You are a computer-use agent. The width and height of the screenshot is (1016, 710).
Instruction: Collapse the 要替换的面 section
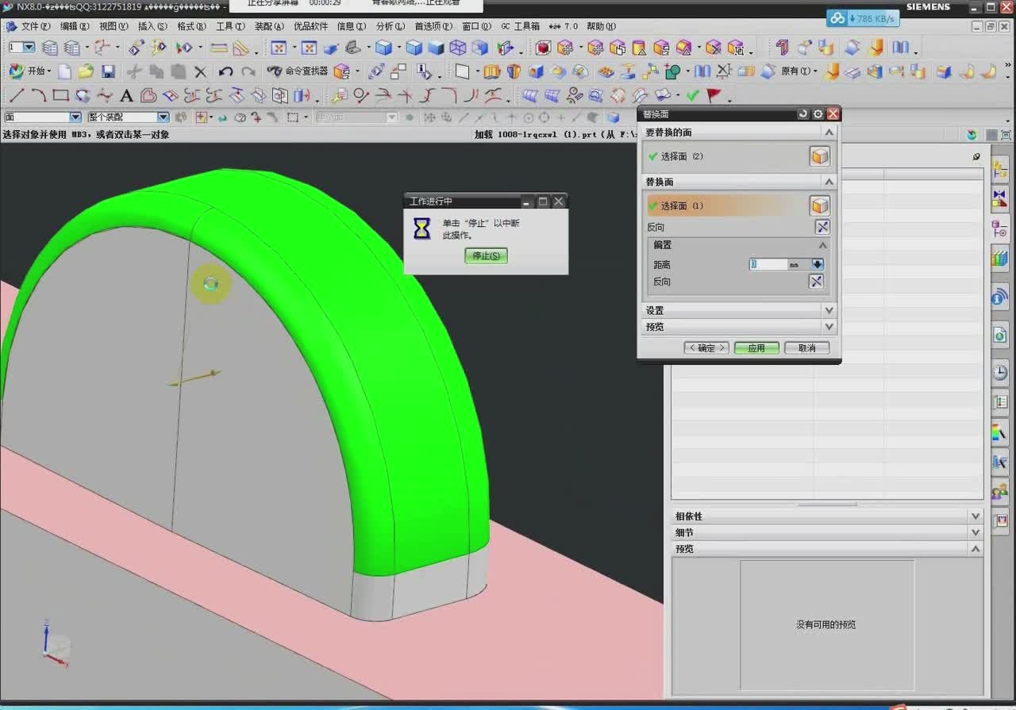[829, 132]
